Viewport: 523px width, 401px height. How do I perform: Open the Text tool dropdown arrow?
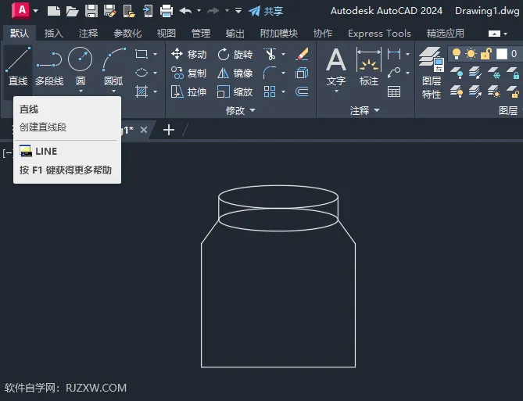(x=336, y=91)
